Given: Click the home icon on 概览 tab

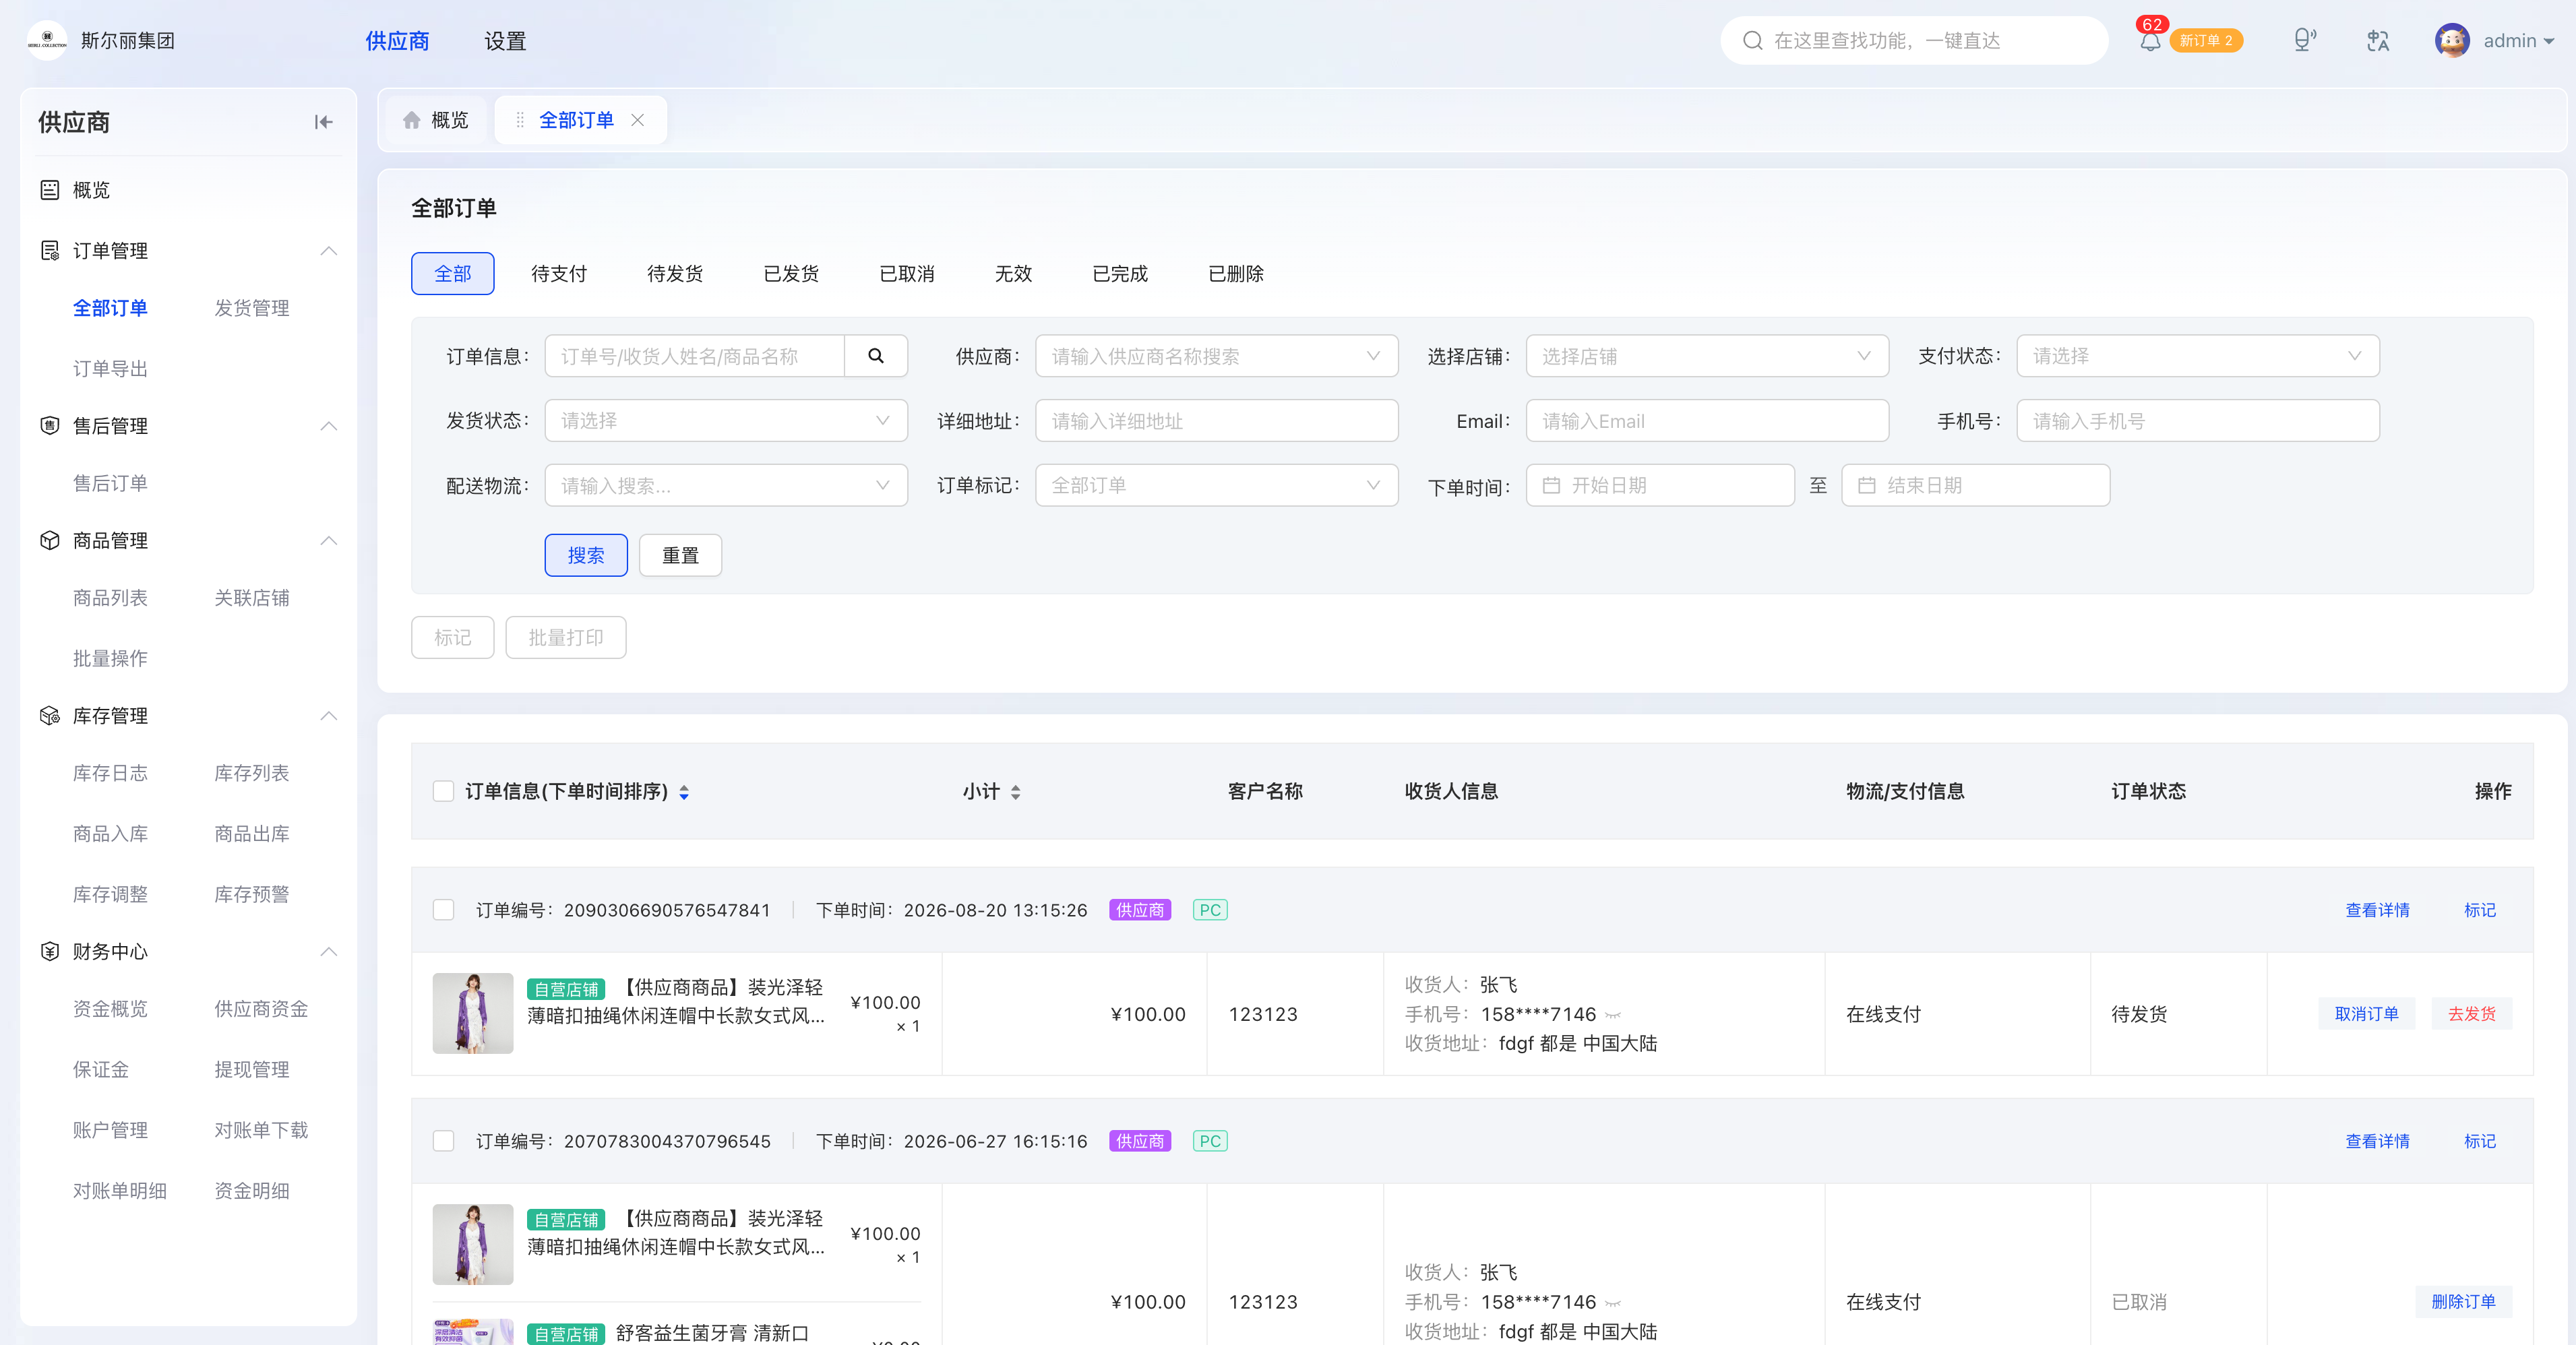Looking at the screenshot, I should 411,120.
